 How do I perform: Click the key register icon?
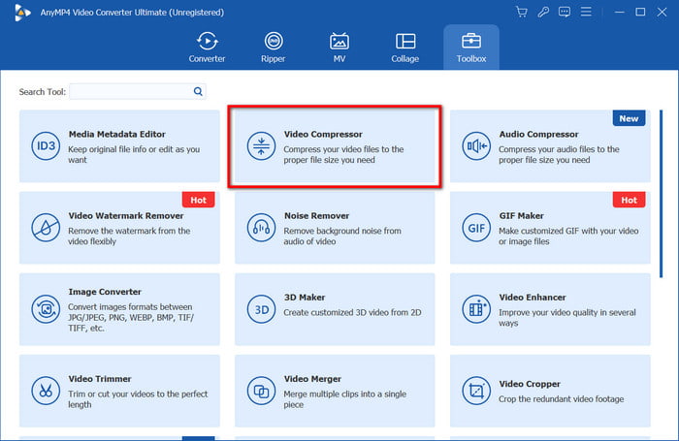(x=543, y=13)
